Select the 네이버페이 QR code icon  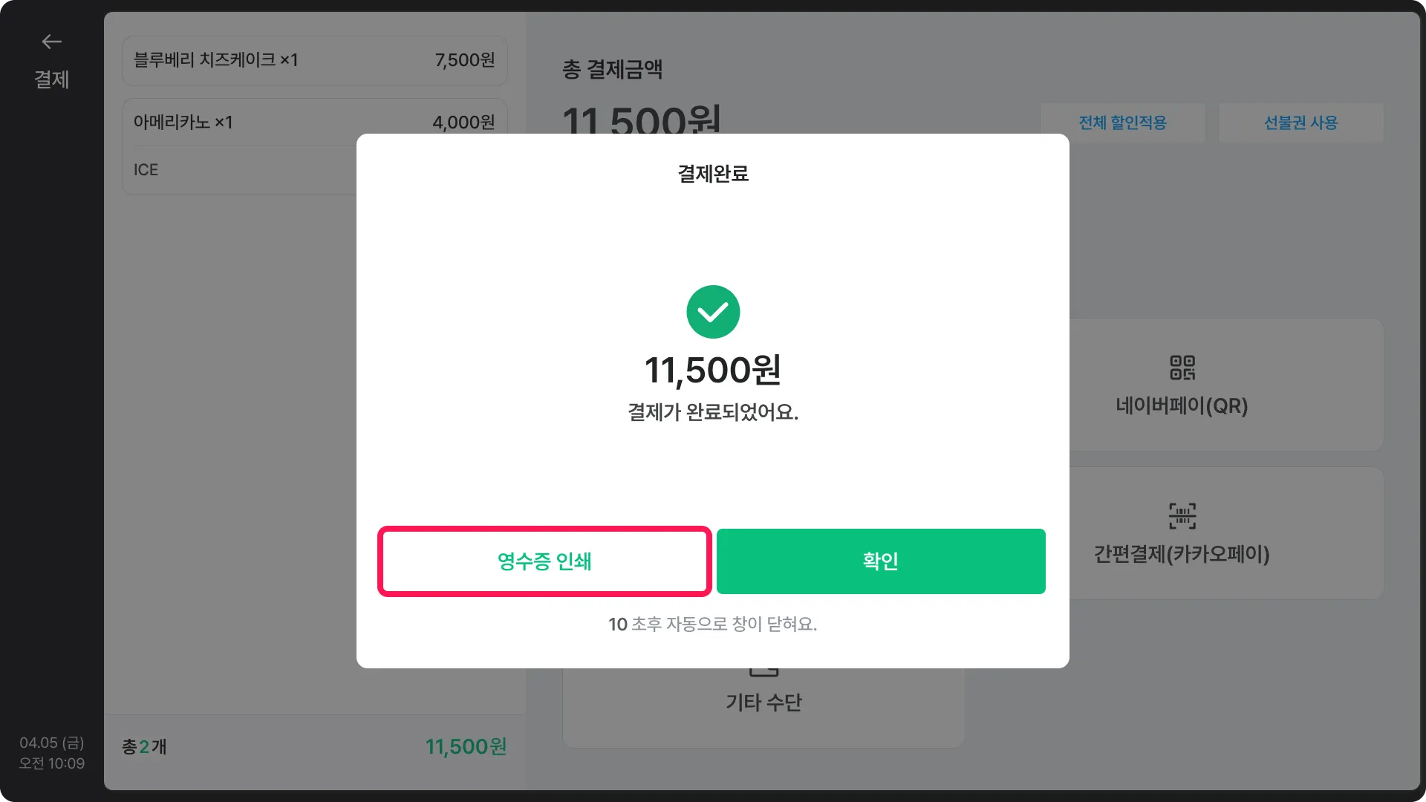1182,368
